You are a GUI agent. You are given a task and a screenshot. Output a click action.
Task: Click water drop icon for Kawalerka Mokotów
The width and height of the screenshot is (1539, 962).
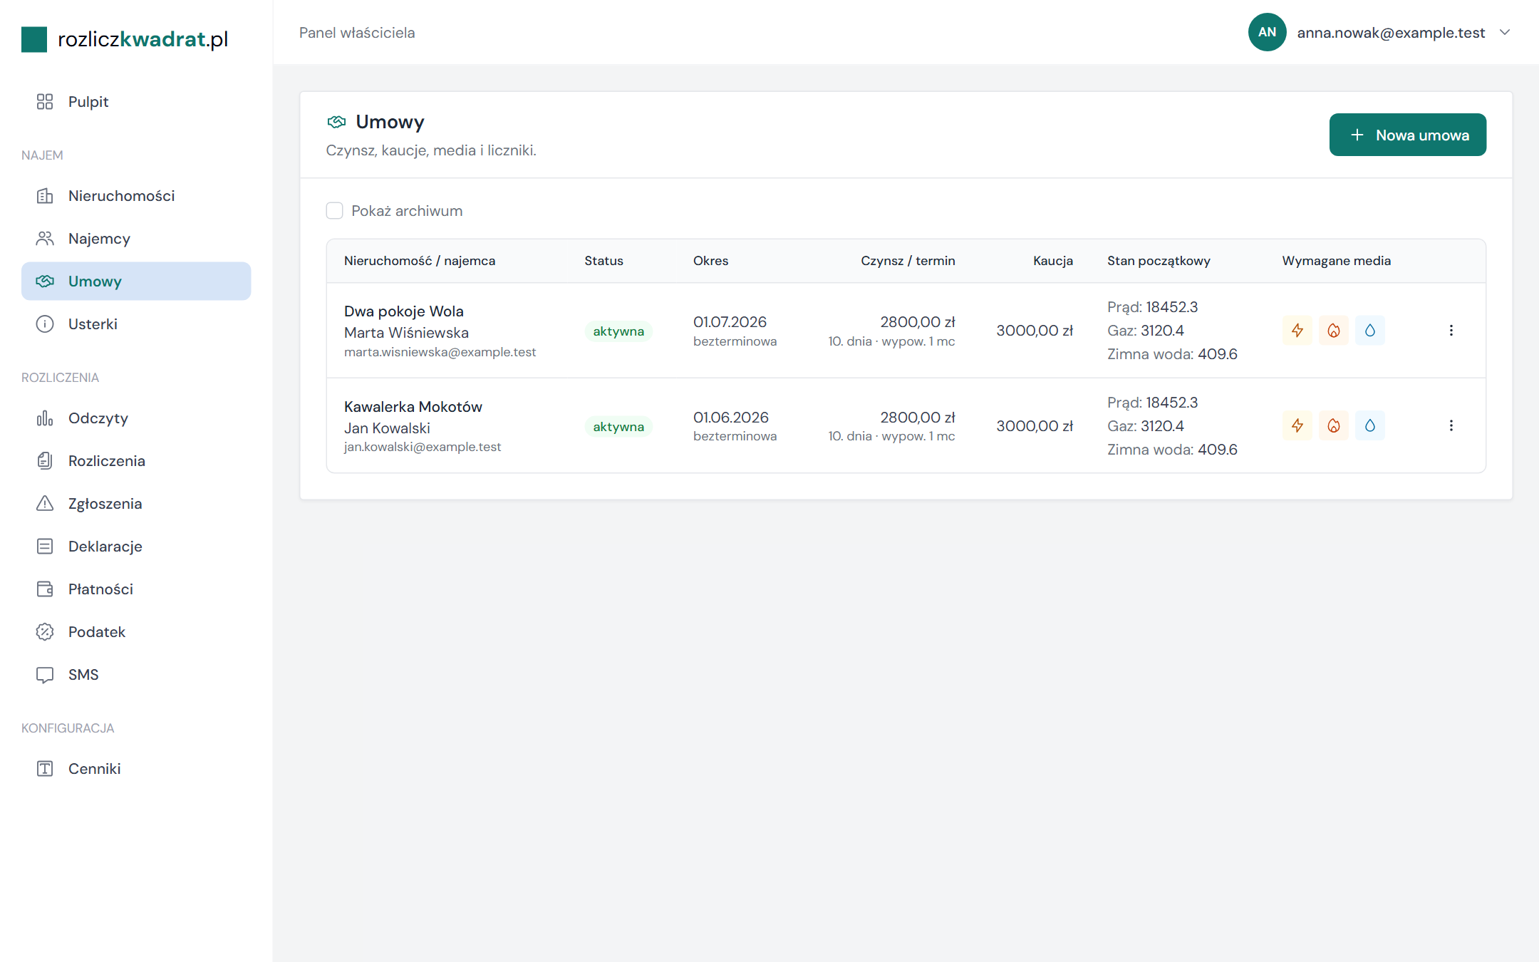pyautogui.click(x=1370, y=425)
